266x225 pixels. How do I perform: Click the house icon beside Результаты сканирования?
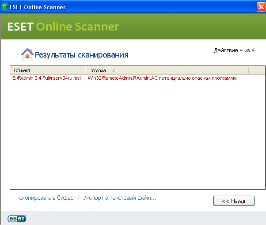[27, 54]
